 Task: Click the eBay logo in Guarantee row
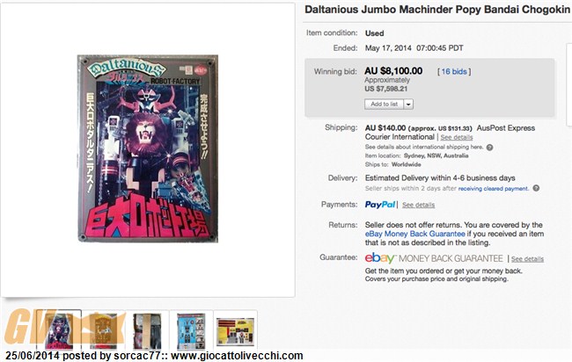(x=380, y=257)
